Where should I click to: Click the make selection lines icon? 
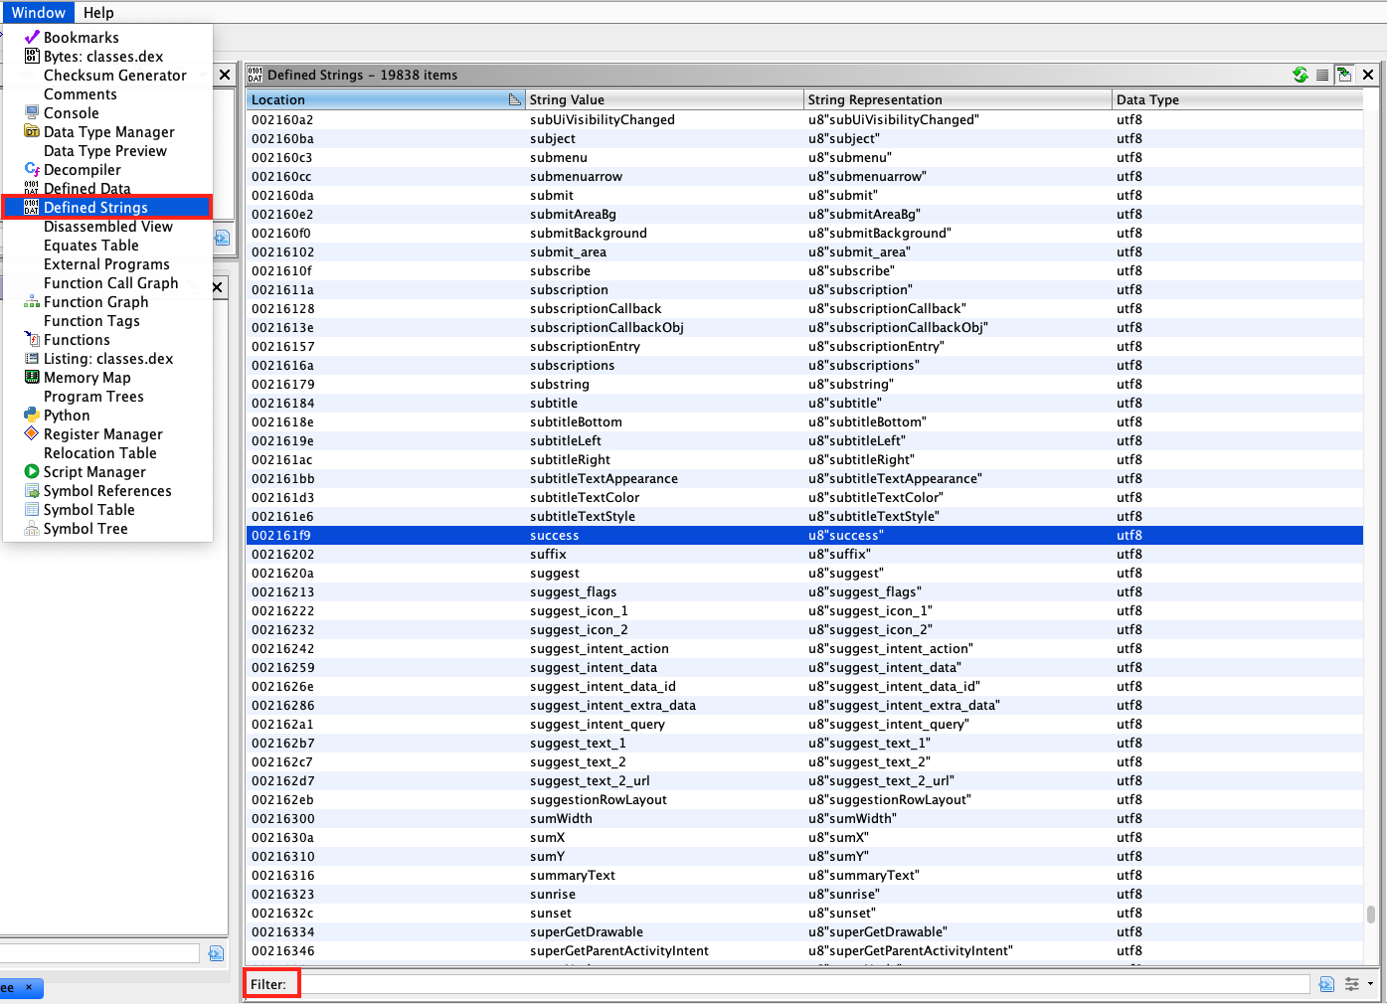tap(1322, 75)
